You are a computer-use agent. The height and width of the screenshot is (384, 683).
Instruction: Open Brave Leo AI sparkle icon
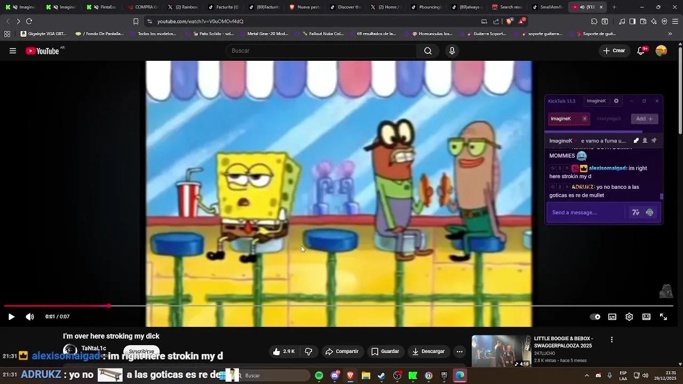(x=654, y=21)
